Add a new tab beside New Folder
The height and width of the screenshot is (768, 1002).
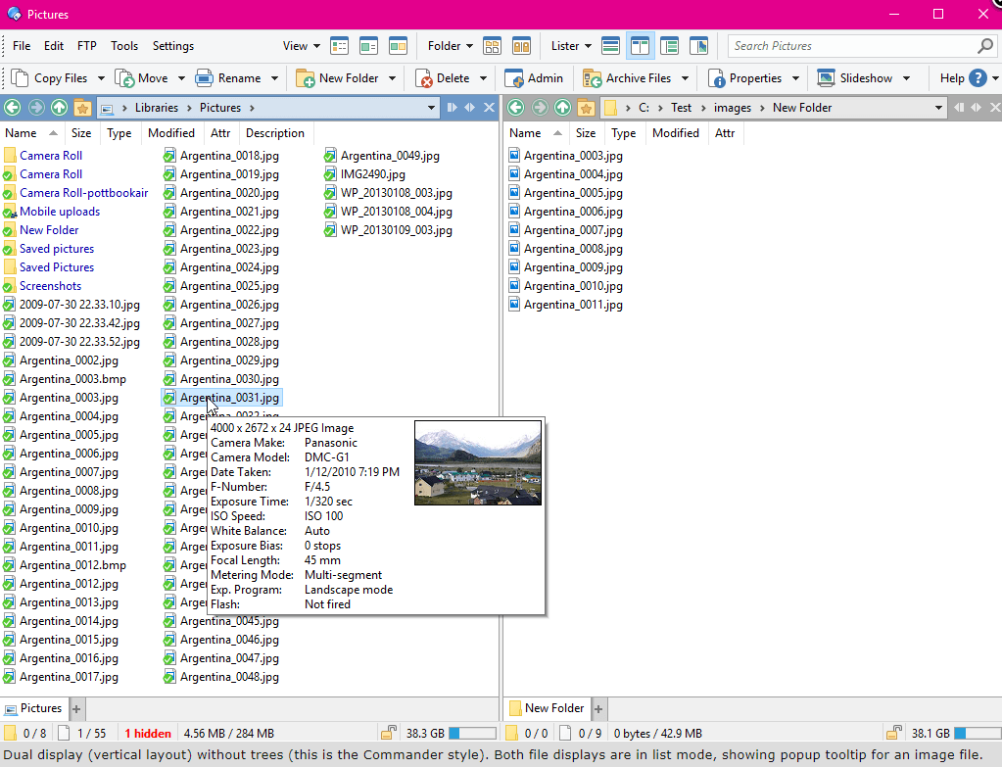pyautogui.click(x=598, y=708)
